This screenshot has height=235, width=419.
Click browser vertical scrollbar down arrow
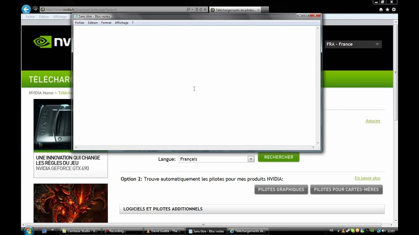395,220
